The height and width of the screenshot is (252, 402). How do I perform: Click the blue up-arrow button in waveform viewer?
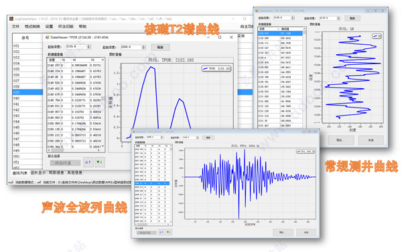(161, 233)
